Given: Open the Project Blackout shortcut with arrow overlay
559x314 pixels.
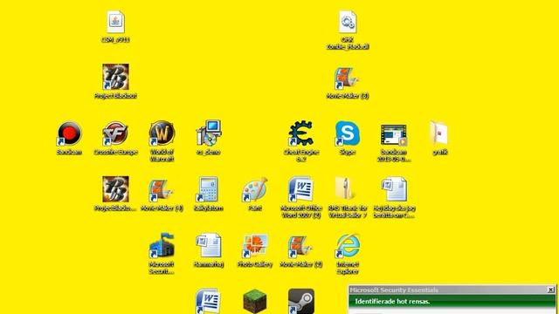Looking at the screenshot, I should [115, 77].
